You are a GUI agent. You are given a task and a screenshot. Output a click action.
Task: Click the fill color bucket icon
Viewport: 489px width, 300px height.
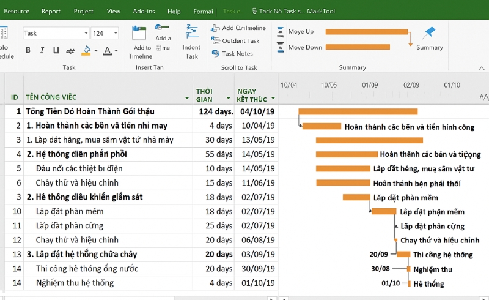(x=86, y=50)
